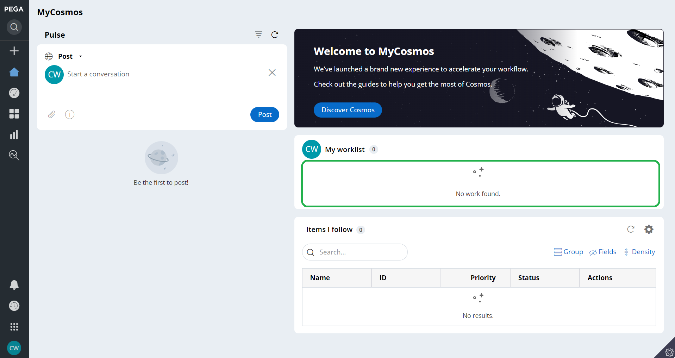This screenshot has width=675, height=358.
Task: Open the applications switcher grid icon
Action: point(14,327)
